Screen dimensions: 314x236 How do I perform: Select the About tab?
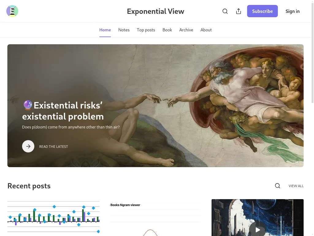point(206,30)
